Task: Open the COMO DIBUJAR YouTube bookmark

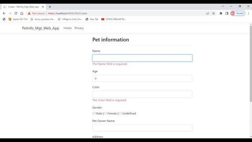Action: coord(114,19)
